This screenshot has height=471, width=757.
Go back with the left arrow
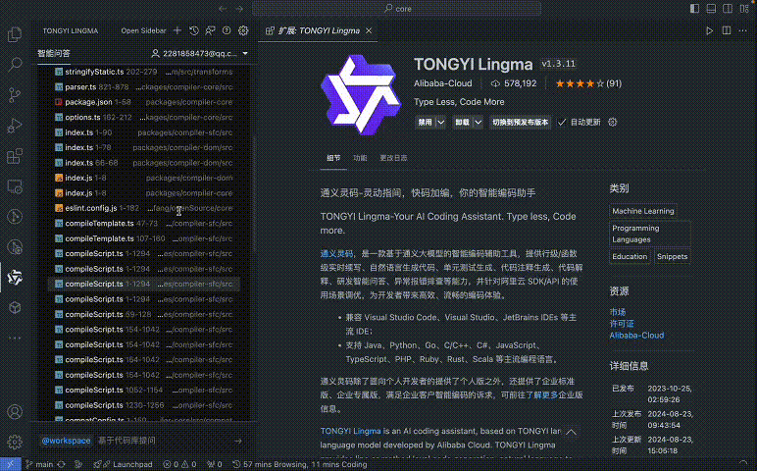pyautogui.click(x=222, y=9)
